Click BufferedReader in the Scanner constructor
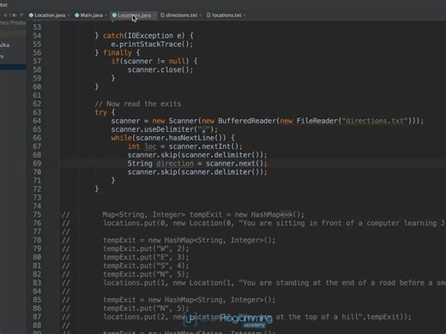 (247, 121)
